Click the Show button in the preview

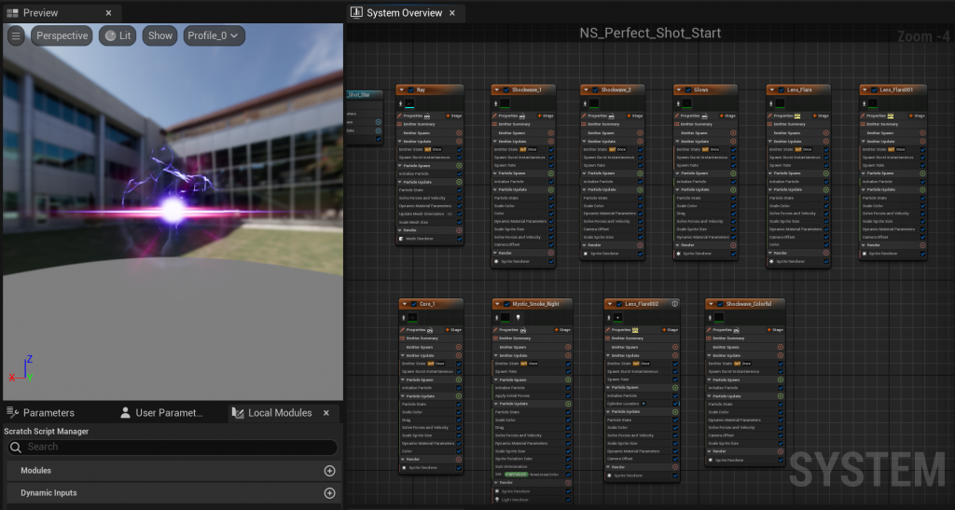(x=160, y=35)
